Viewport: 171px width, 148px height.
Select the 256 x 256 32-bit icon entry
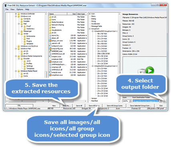tap(103, 54)
